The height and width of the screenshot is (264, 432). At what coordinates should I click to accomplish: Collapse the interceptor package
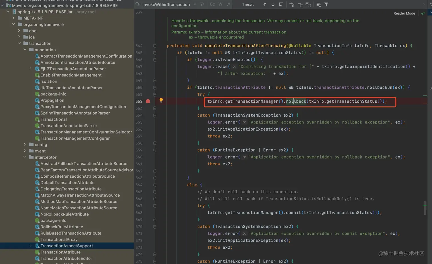25,157
